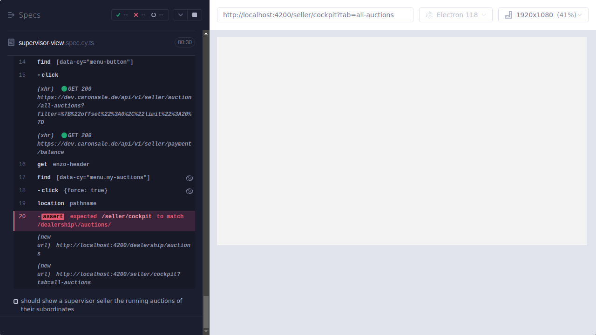Viewport: 596px width, 335px height.
Task: Toggle the hidden-element eye icon on line 18
Action: tap(190, 191)
